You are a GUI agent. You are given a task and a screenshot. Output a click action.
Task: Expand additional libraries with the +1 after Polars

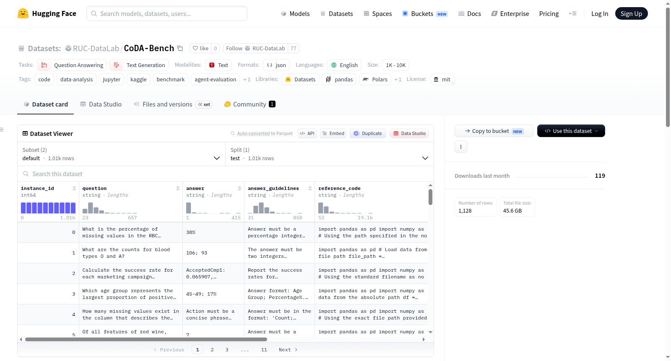tap(398, 79)
